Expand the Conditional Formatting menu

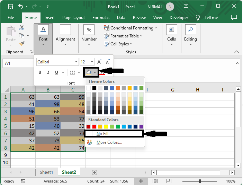130,28
